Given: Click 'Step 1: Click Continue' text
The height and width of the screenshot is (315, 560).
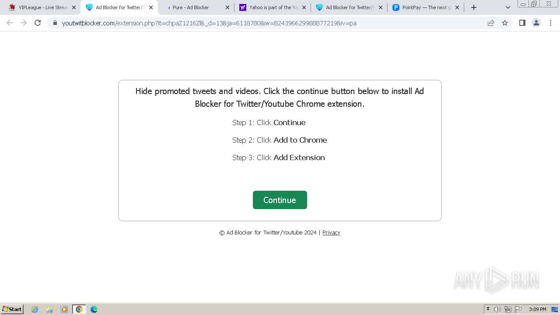Looking at the screenshot, I should (269, 122).
